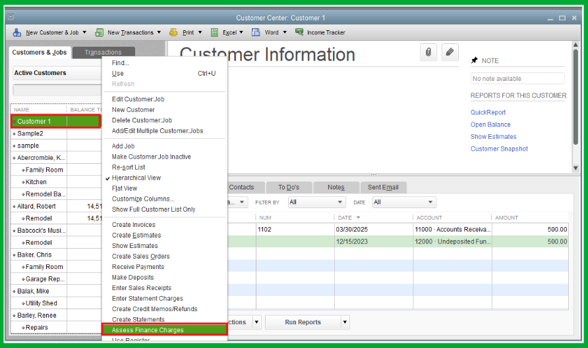Click the New Transactions icon
The width and height of the screenshot is (588, 348).
point(99,32)
